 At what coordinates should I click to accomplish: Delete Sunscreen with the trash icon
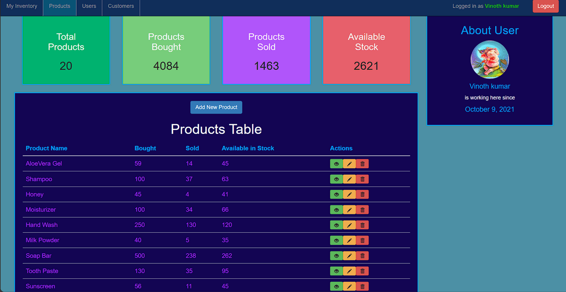(x=362, y=286)
